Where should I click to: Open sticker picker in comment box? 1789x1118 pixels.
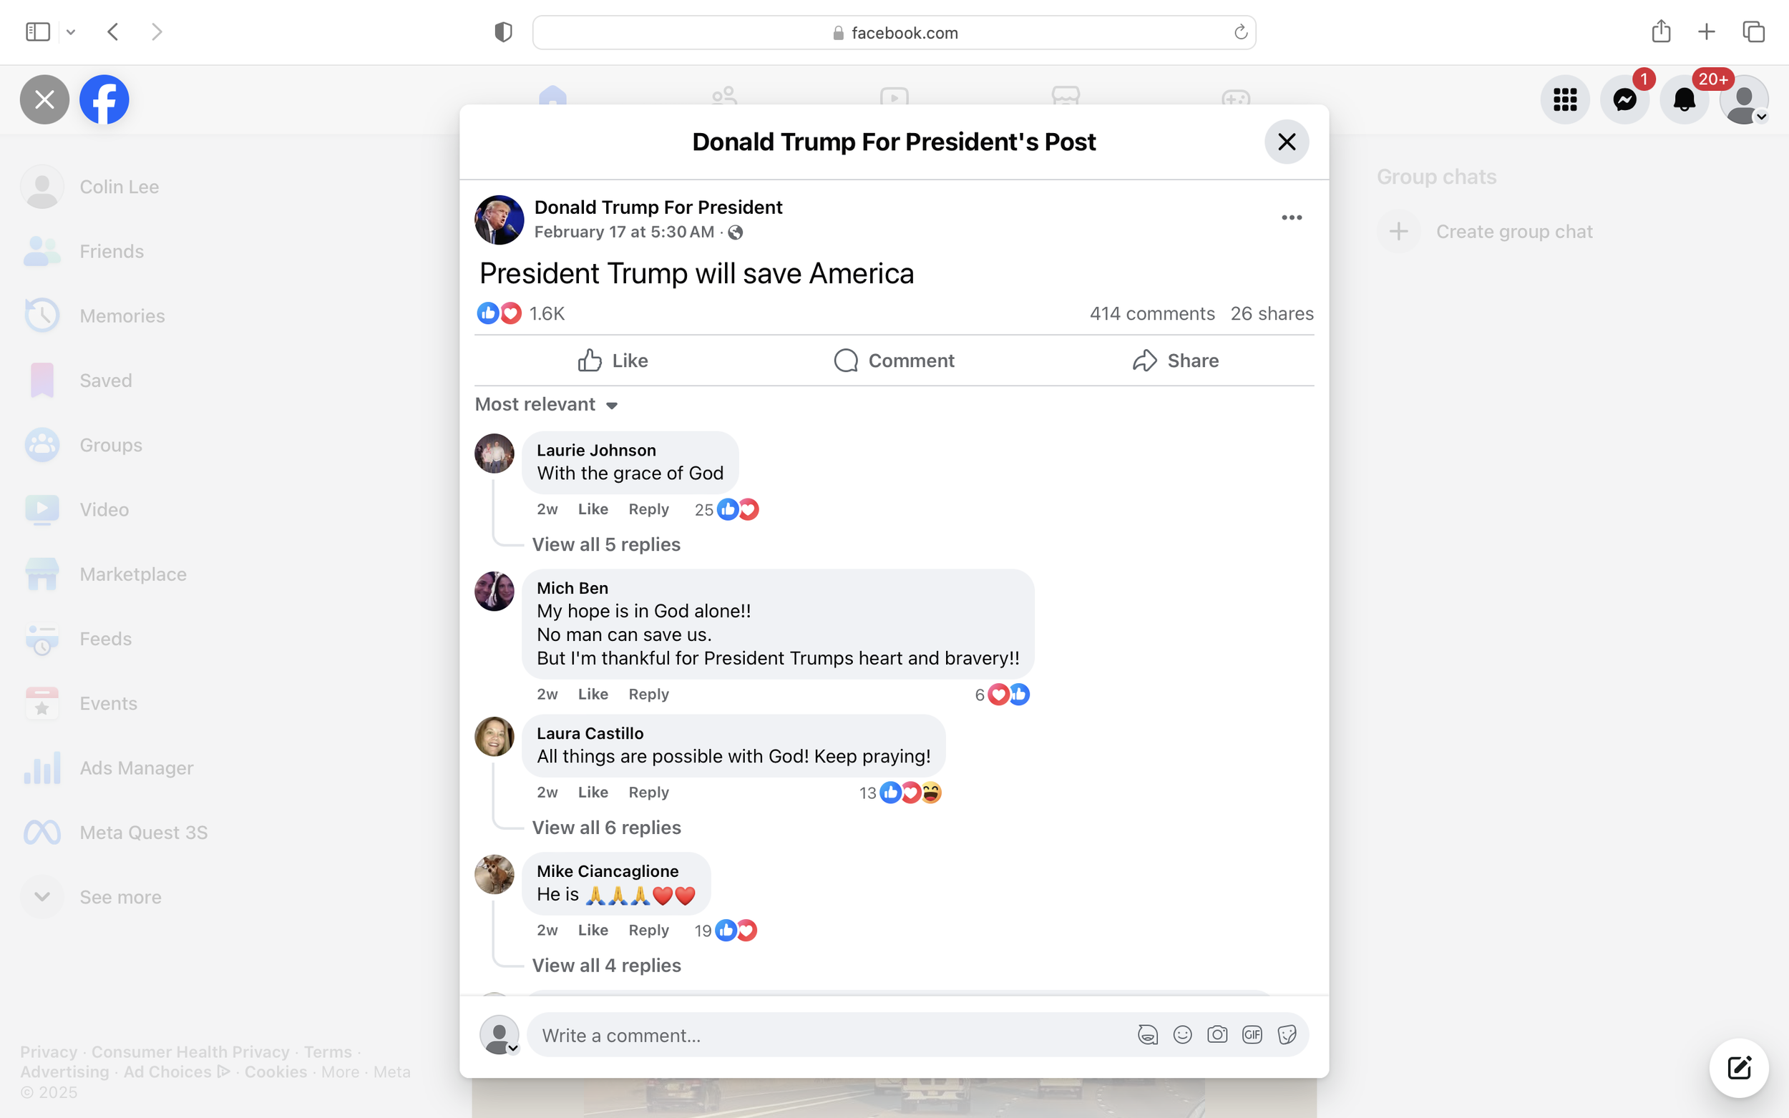(1287, 1034)
